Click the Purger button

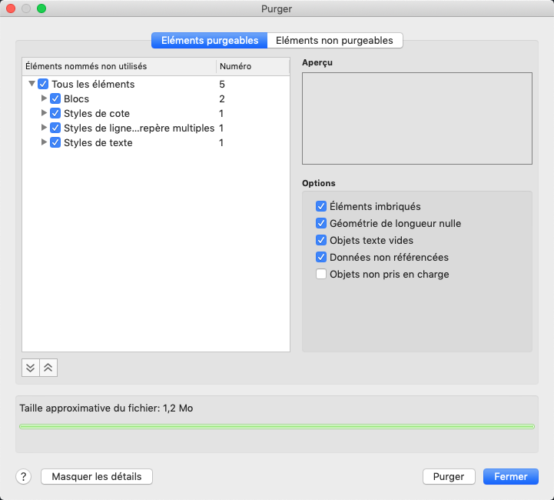pyautogui.click(x=449, y=477)
